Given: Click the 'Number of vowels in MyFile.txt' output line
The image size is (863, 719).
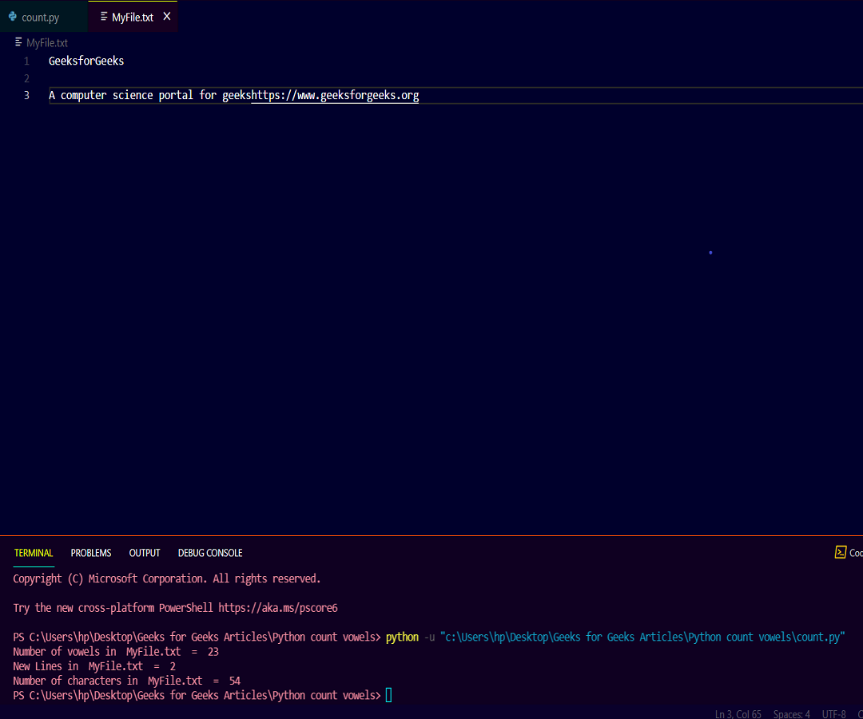Looking at the screenshot, I should coord(116,652).
